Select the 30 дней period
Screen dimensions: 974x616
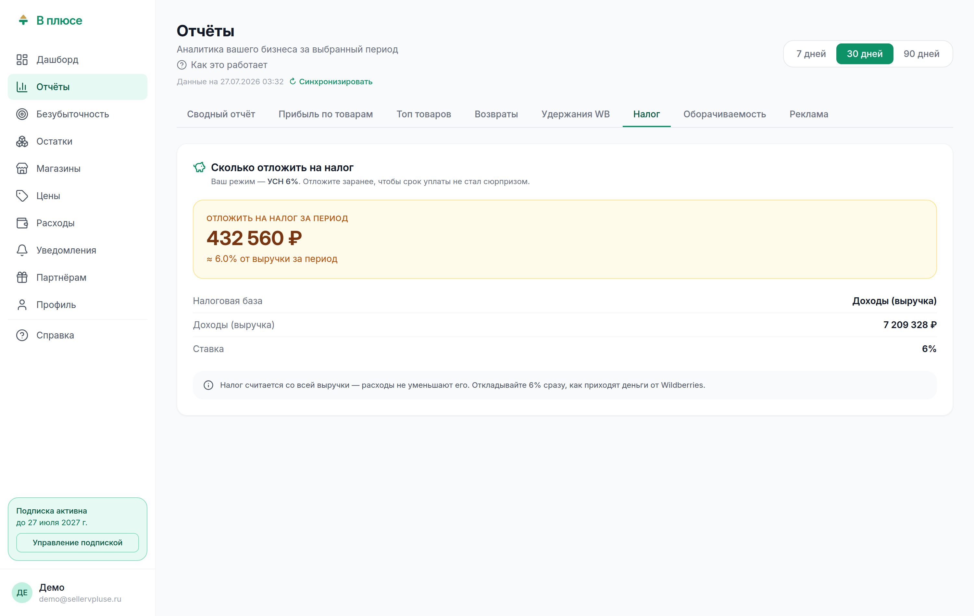pyautogui.click(x=864, y=54)
